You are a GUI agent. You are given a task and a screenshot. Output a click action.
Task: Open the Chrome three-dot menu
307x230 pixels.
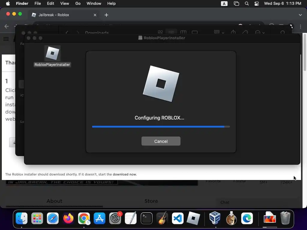[300, 26]
